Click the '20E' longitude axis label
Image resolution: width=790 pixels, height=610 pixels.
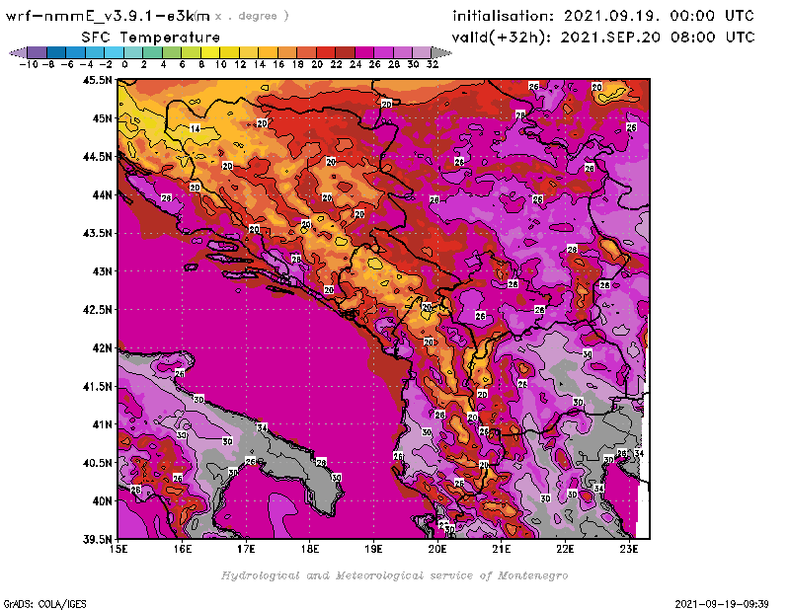click(x=437, y=549)
